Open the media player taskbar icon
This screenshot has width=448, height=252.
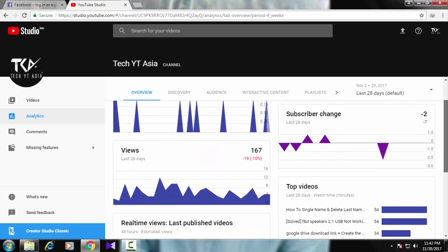tap(69, 246)
